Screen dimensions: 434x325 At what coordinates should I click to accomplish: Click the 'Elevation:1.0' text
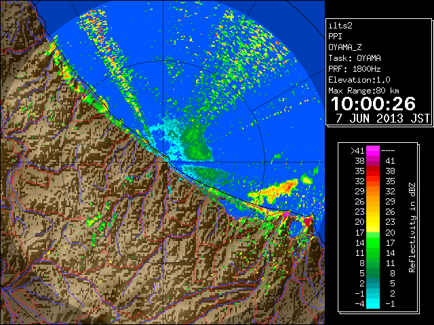pyautogui.click(x=359, y=80)
